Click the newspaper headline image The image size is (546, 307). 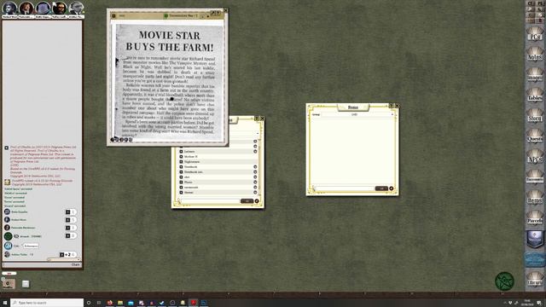point(169,41)
